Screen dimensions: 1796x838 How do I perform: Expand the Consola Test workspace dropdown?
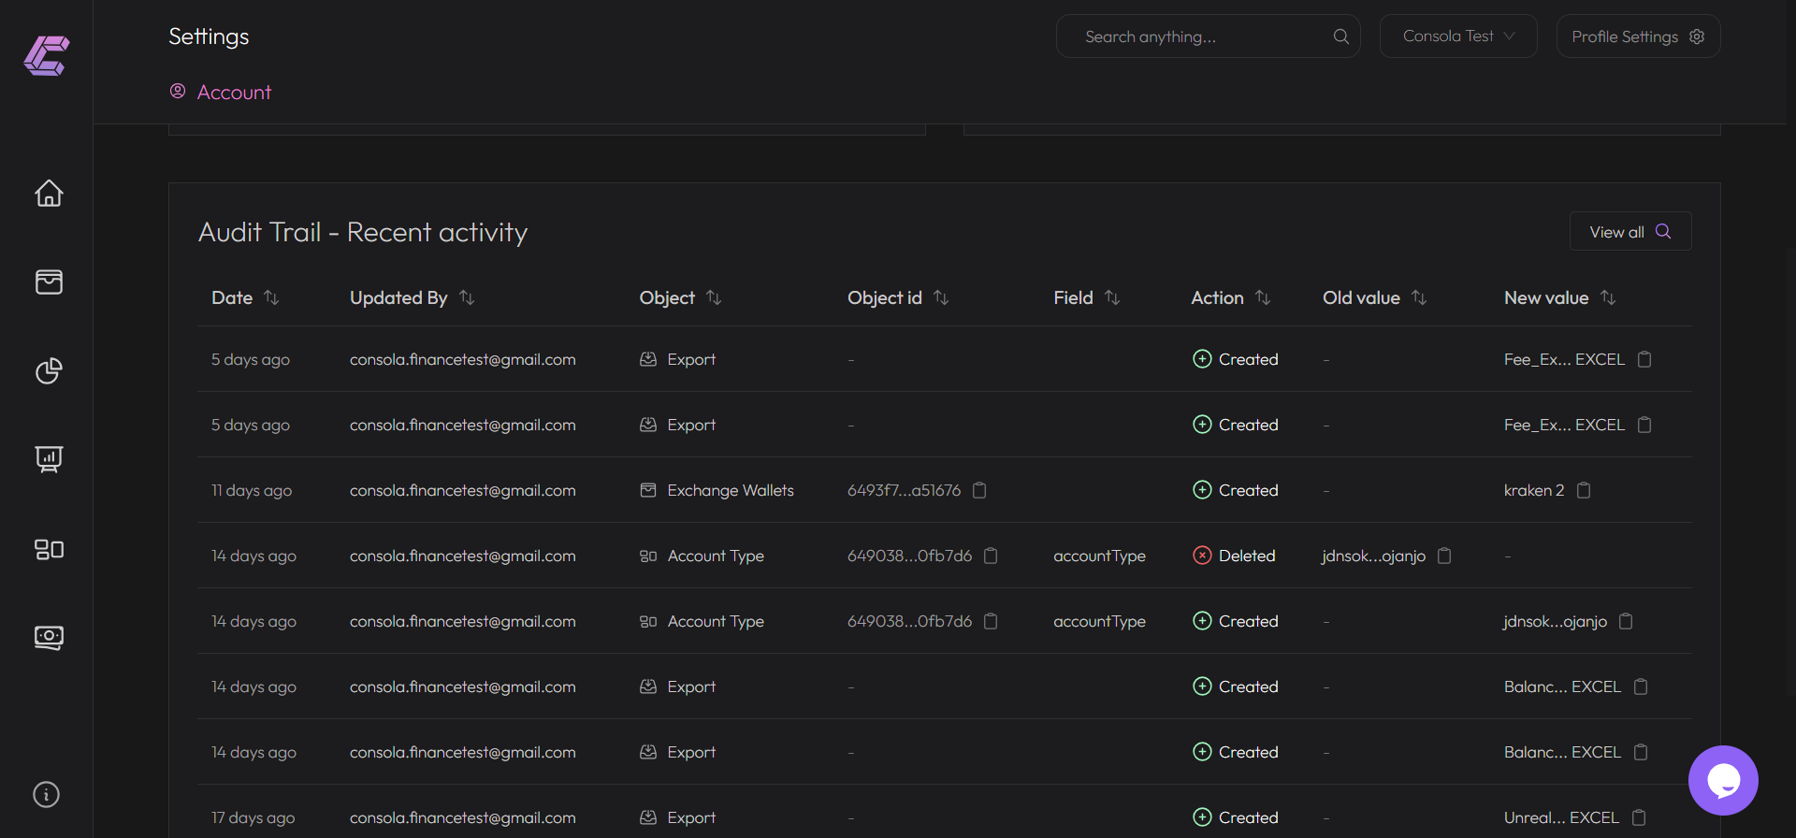point(1457,36)
